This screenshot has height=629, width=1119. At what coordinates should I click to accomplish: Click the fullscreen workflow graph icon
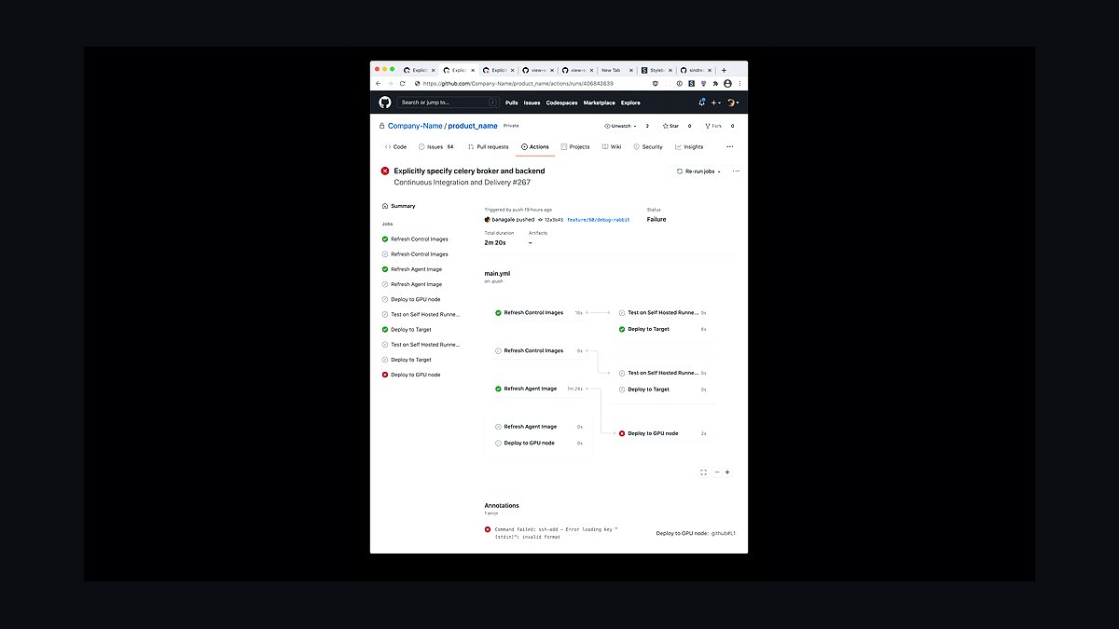[703, 472]
